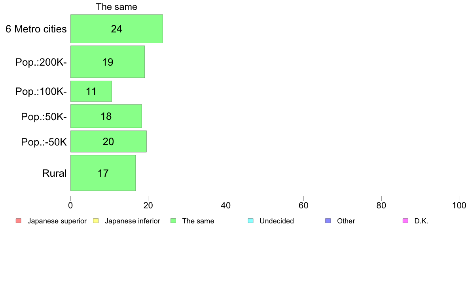470x291 pixels.
Task: Click The same column title
Action: pyautogui.click(x=117, y=7)
